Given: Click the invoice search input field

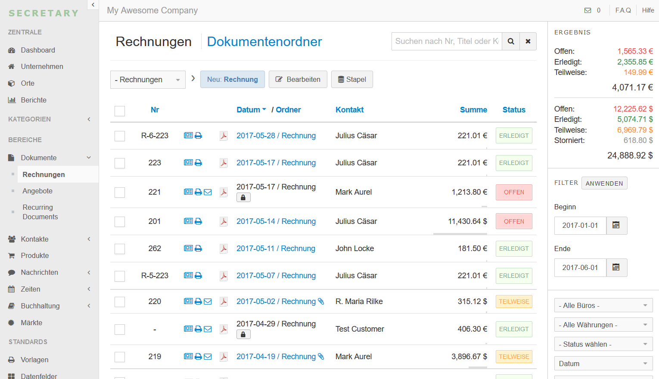Looking at the screenshot, I should (x=446, y=41).
